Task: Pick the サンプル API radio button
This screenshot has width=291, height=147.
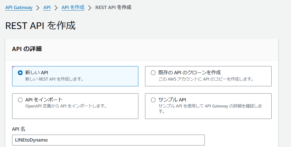Action: (x=153, y=100)
